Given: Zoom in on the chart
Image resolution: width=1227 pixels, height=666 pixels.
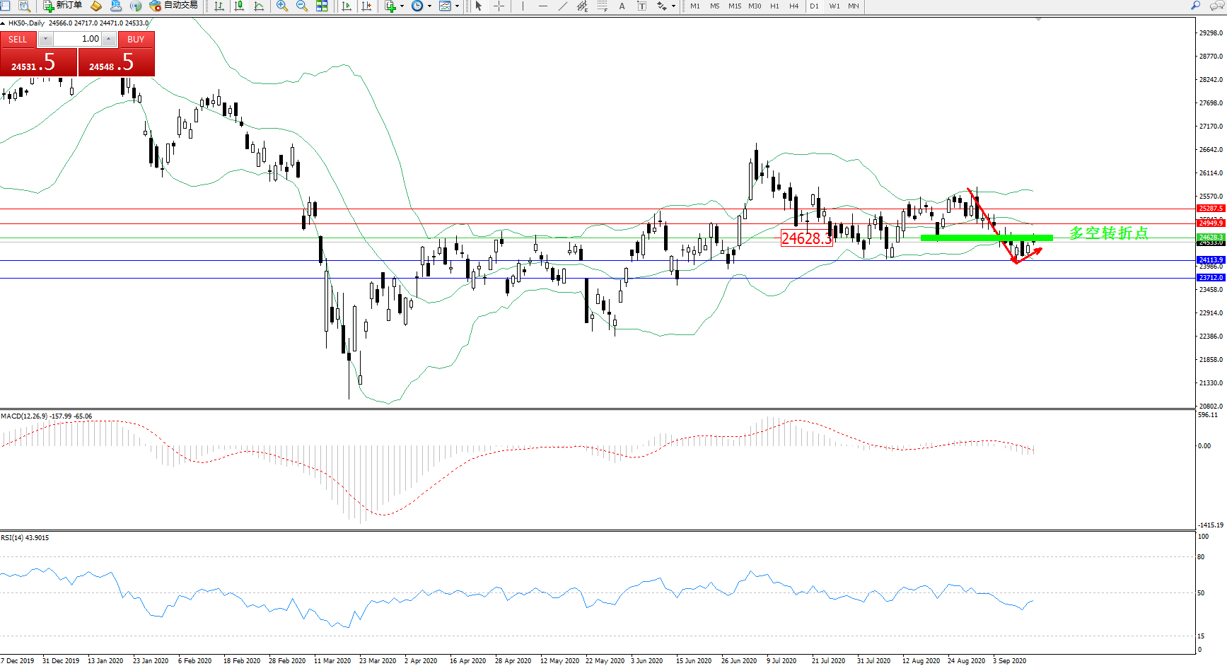Looking at the screenshot, I should coord(282,6).
